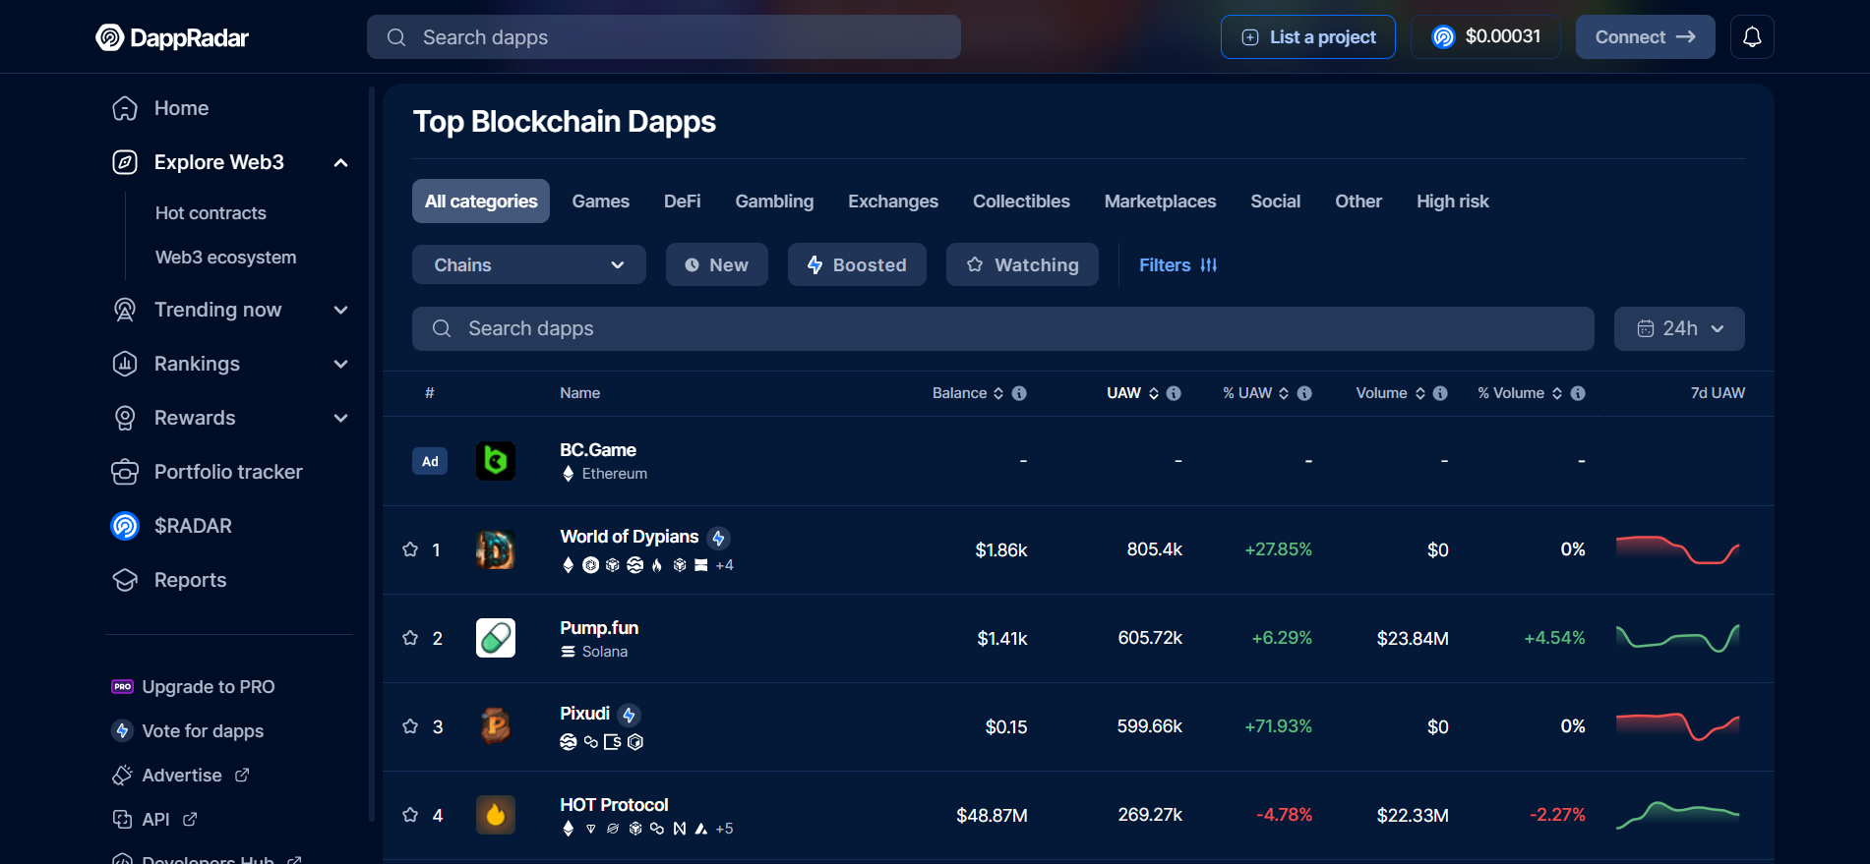Toggle the New filter
Image resolution: width=1870 pixels, height=864 pixels.
[717, 264]
